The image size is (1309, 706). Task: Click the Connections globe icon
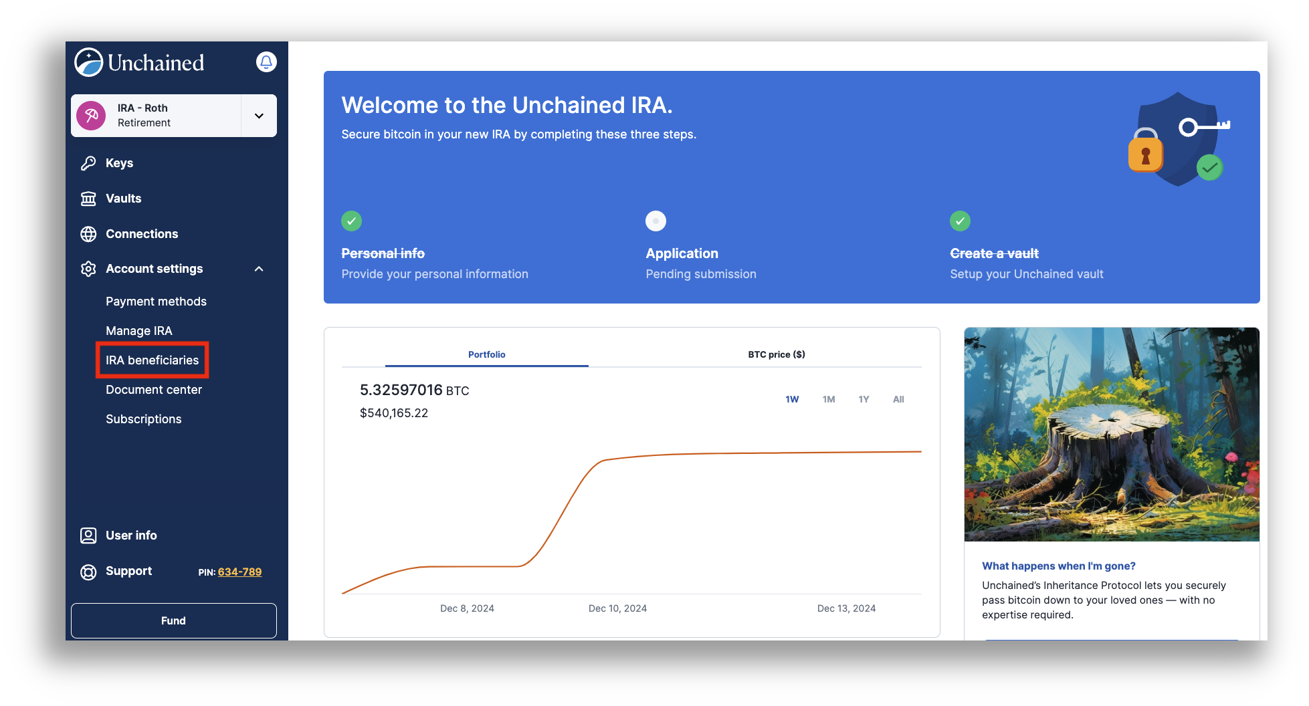88,234
